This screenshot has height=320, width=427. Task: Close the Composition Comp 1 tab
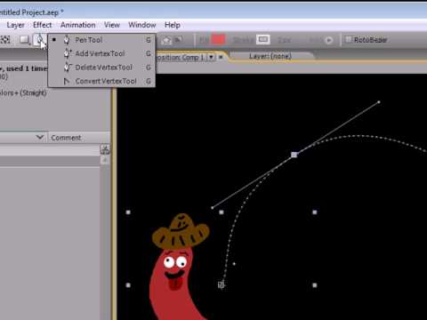pos(221,57)
